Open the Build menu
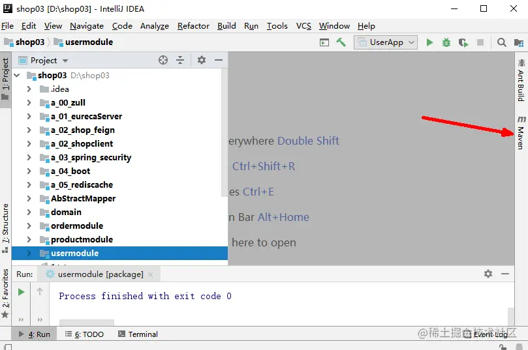The width and height of the screenshot is (528, 350). pyautogui.click(x=226, y=26)
